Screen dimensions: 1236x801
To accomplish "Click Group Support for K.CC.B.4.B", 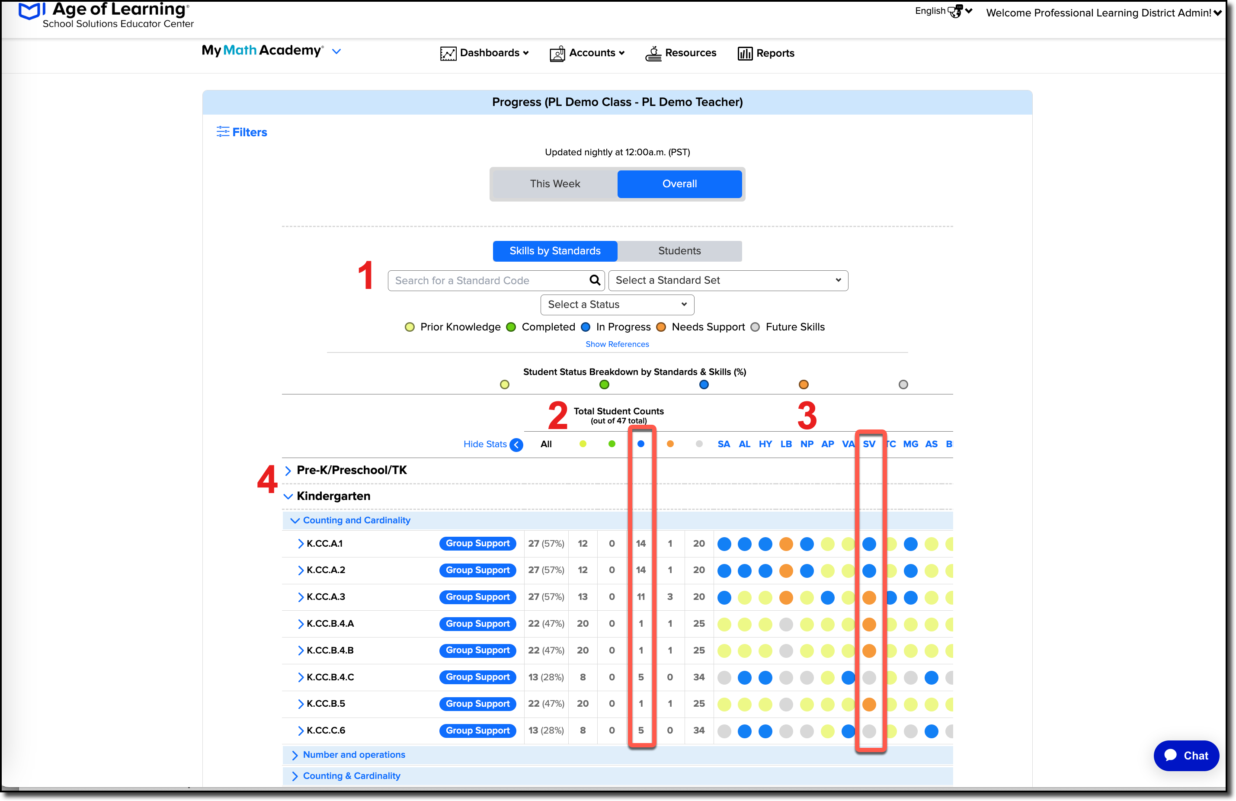I will tap(478, 650).
